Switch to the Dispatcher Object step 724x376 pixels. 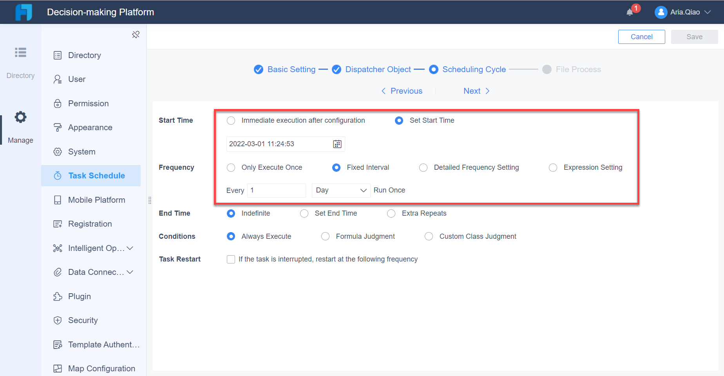[378, 69]
